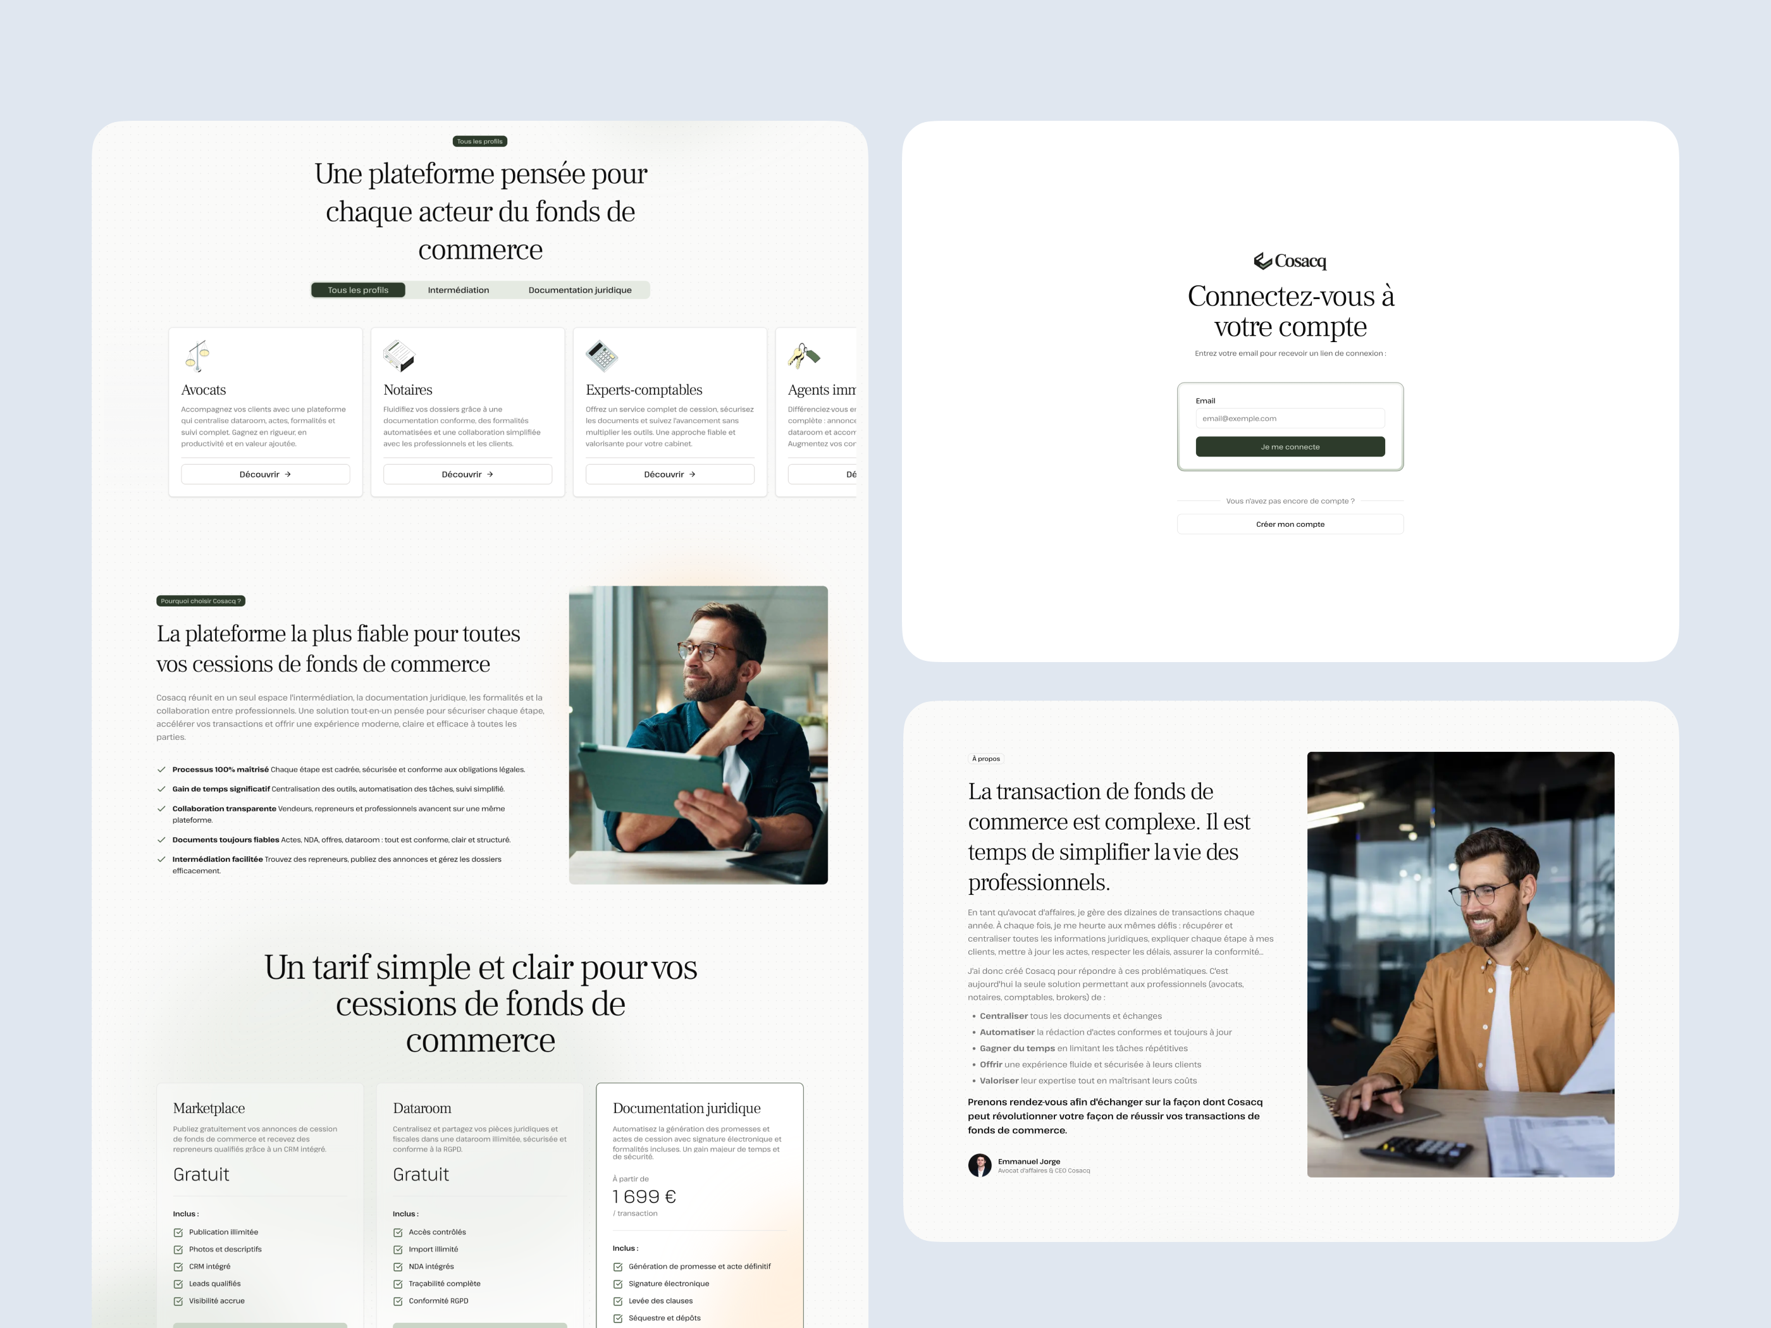This screenshot has width=1771, height=1328.
Task: Click Créer mon compte button
Action: [1290, 524]
